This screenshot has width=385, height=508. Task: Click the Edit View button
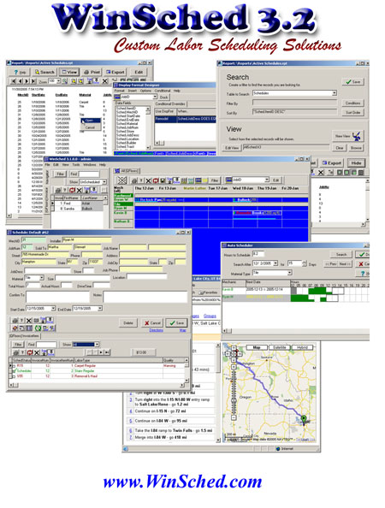[232, 148]
